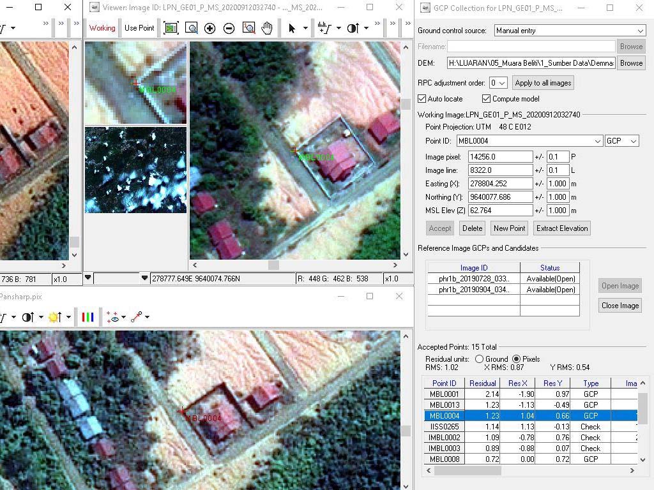This screenshot has height=490, width=654.
Task: Click the zoom out minus icon
Action: pyautogui.click(x=229, y=28)
